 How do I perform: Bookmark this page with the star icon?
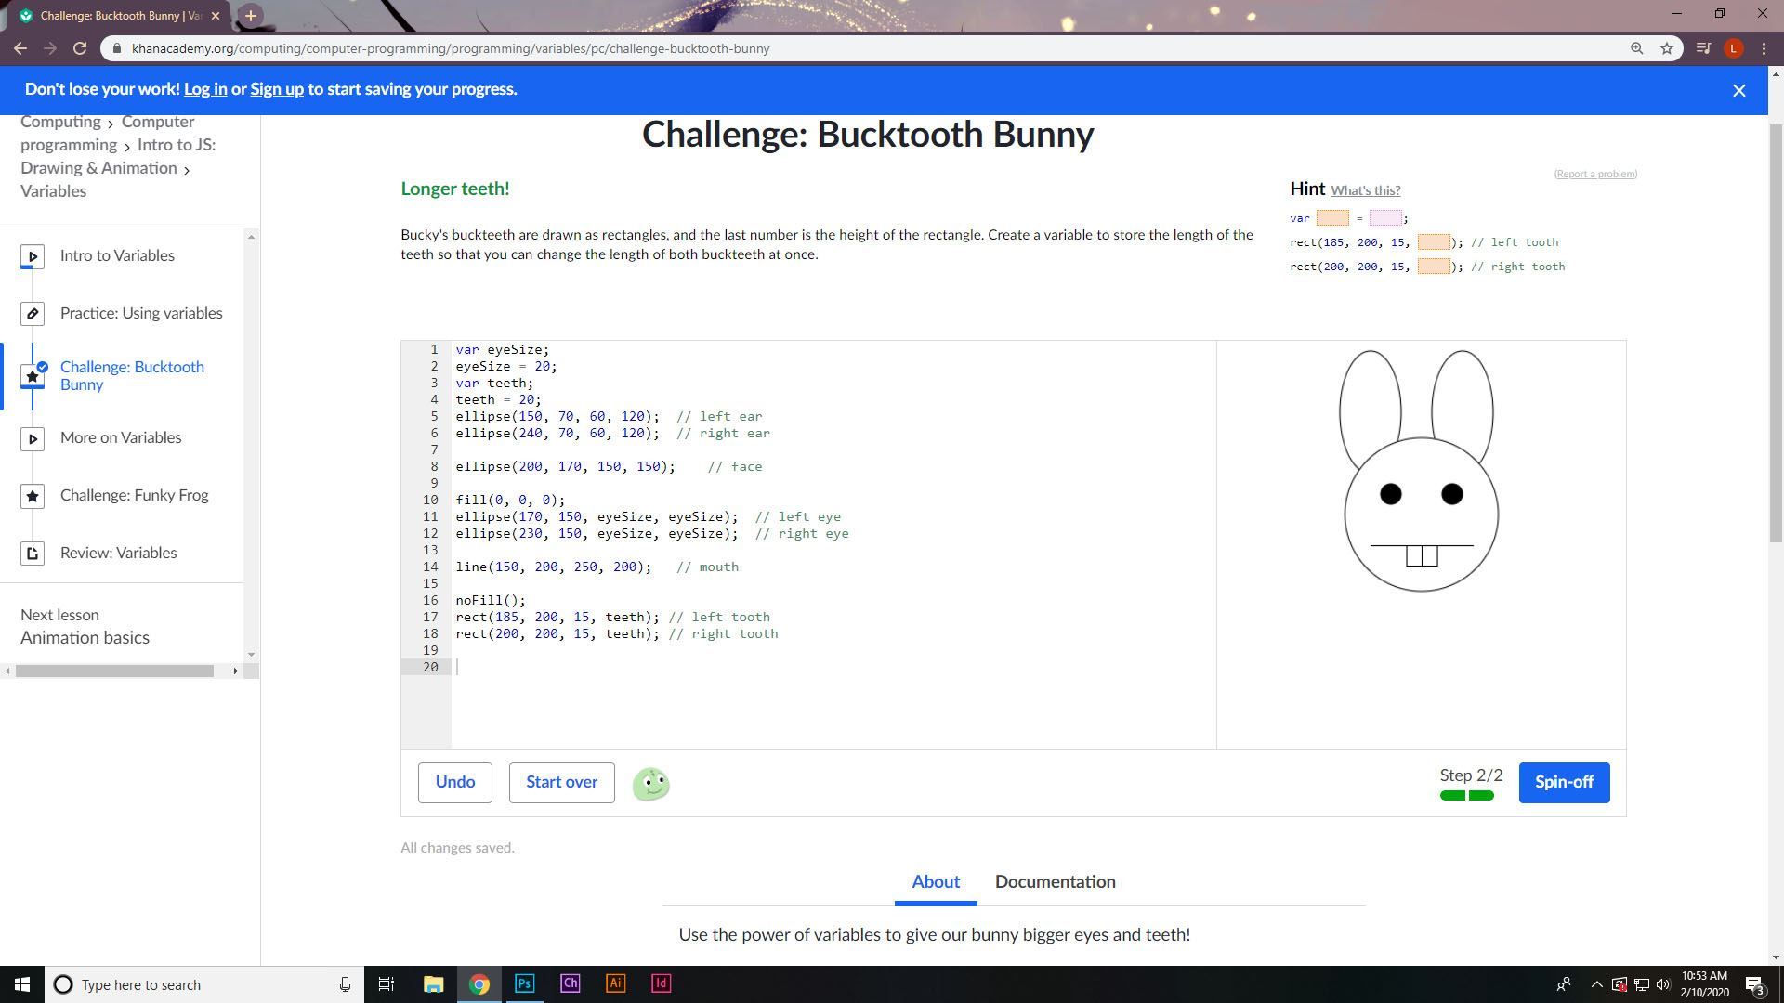[x=1667, y=48]
